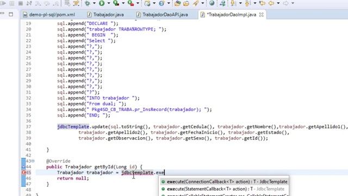Click "return null;" on line 46
This screenshot has height=196, width=348.
pyautogui.click(x=73, y=178)
